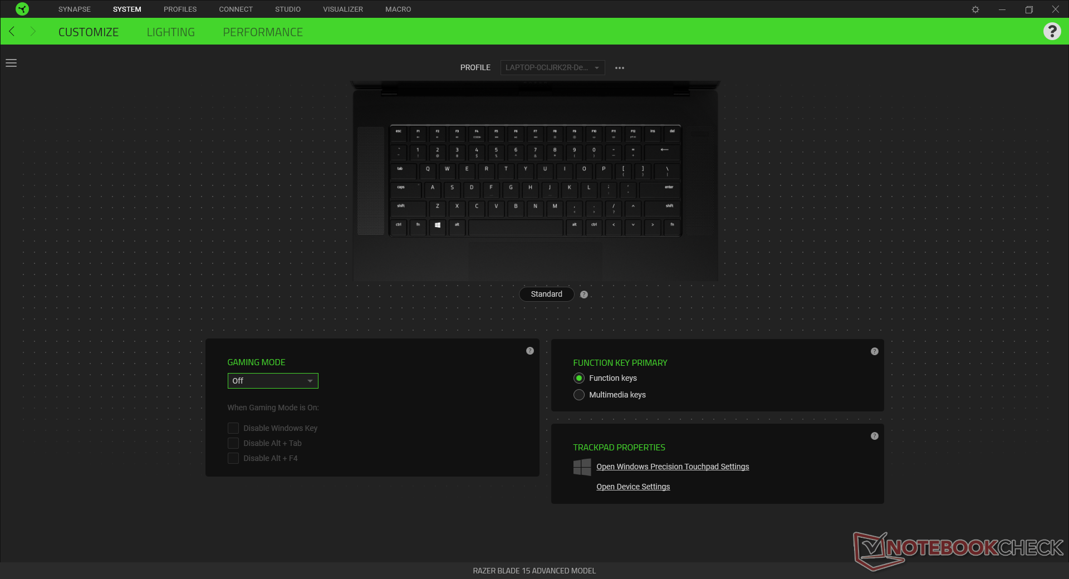
Task: Tick the Disable Alt + Tab checkbox
Action: [233, 443]
